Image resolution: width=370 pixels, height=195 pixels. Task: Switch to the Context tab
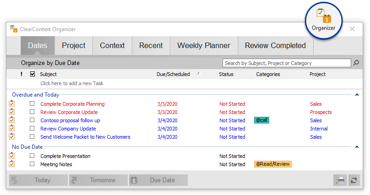click(x=112, y=45)
